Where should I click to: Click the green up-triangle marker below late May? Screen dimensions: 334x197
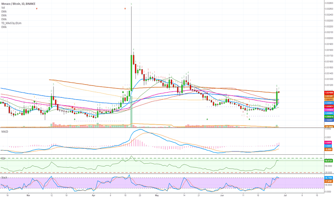pos(207,119)
